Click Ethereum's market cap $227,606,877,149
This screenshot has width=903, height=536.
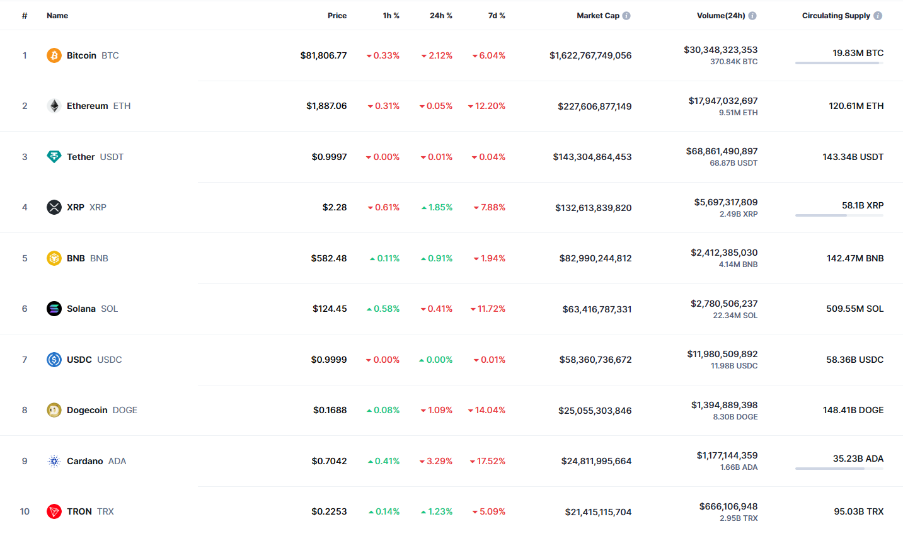tap(595, 106)
